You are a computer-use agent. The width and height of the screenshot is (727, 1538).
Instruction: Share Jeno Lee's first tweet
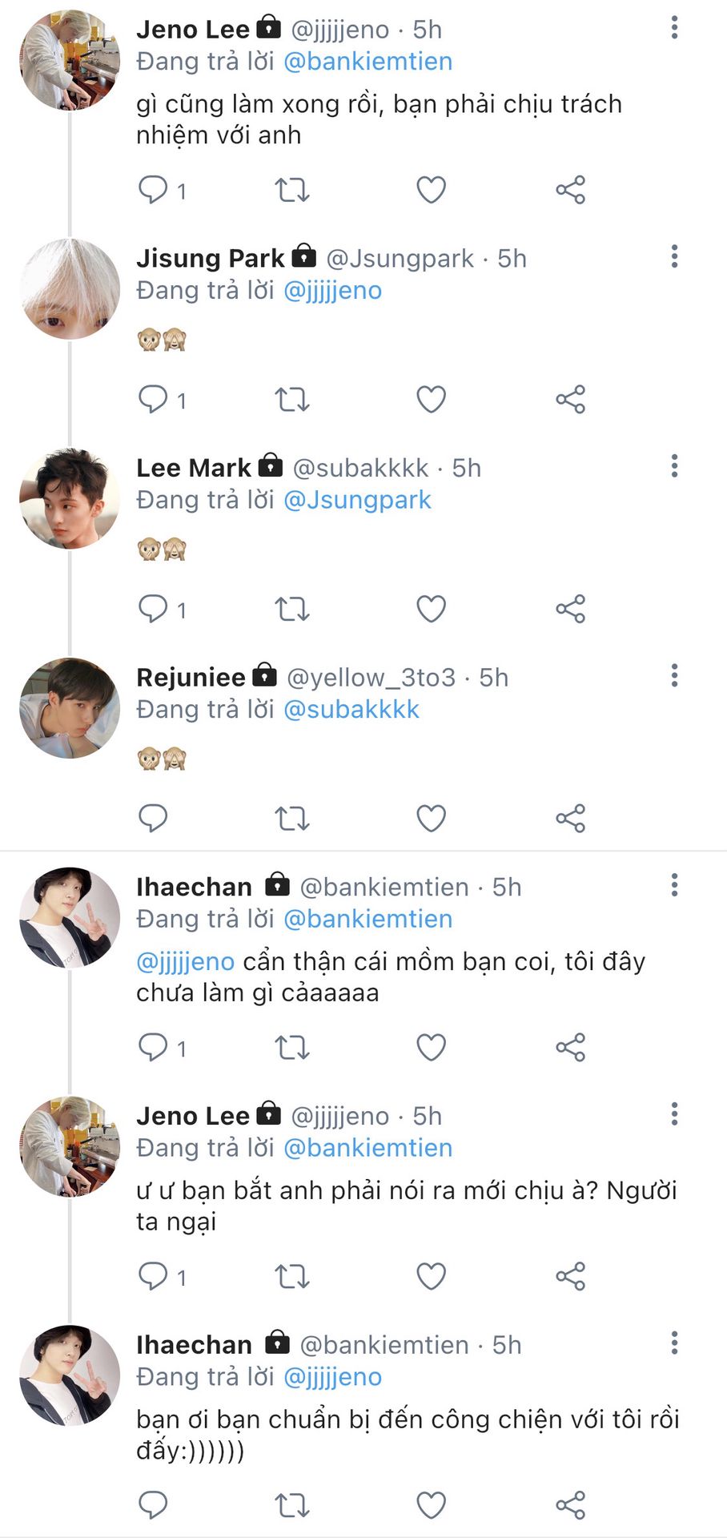pos(571,190)
